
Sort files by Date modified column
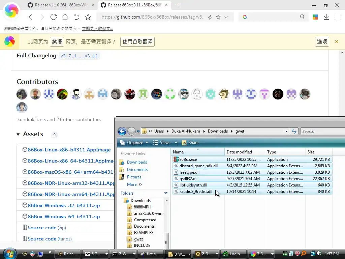(245, 152)
